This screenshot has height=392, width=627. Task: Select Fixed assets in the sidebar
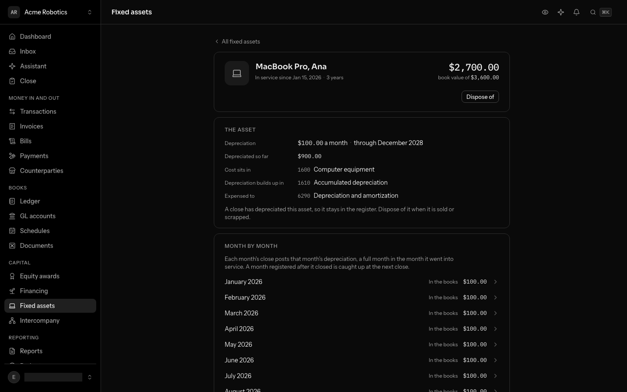51,306
